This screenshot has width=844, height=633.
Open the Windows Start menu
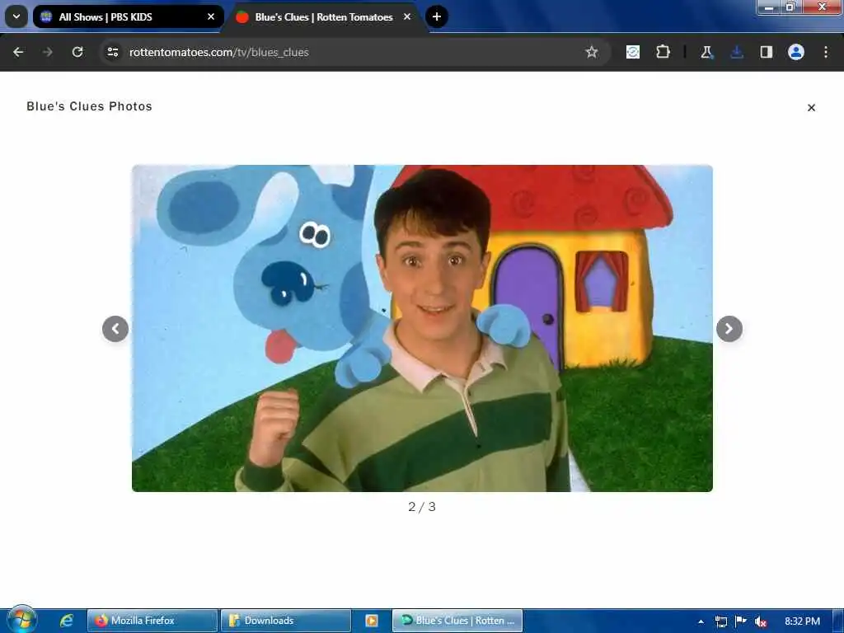coord(22,620)
